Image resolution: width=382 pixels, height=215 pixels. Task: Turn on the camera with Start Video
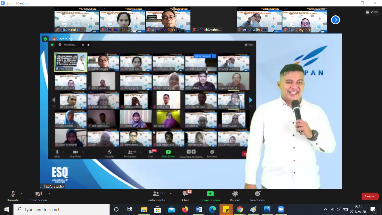tap(39, 196)
